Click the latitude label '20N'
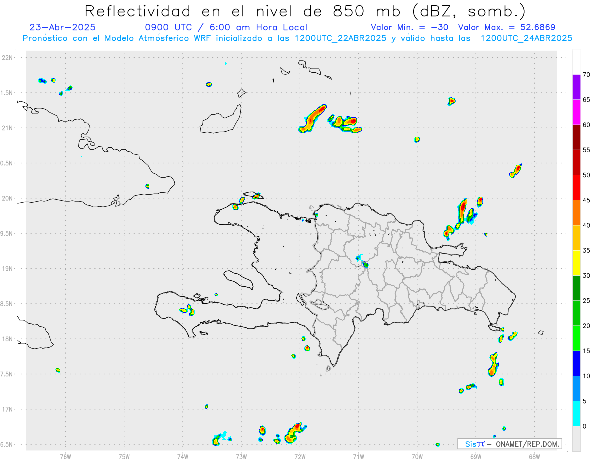Viewport: 600px width, 463px height. [8, 198]
